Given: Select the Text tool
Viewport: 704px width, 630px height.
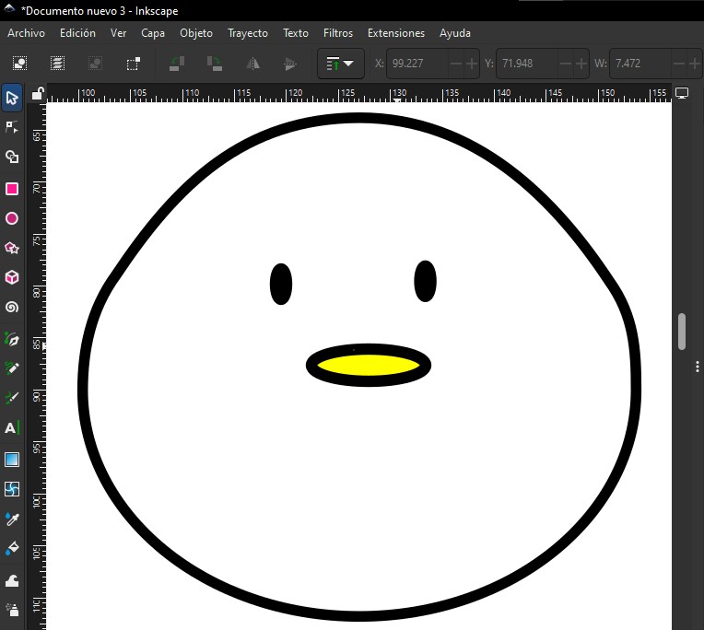Looking at the screenshot, I should [x=12, y=428].
